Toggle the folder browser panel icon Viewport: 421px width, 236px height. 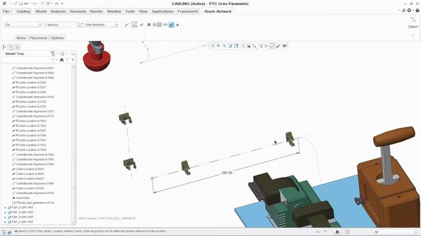11,47
